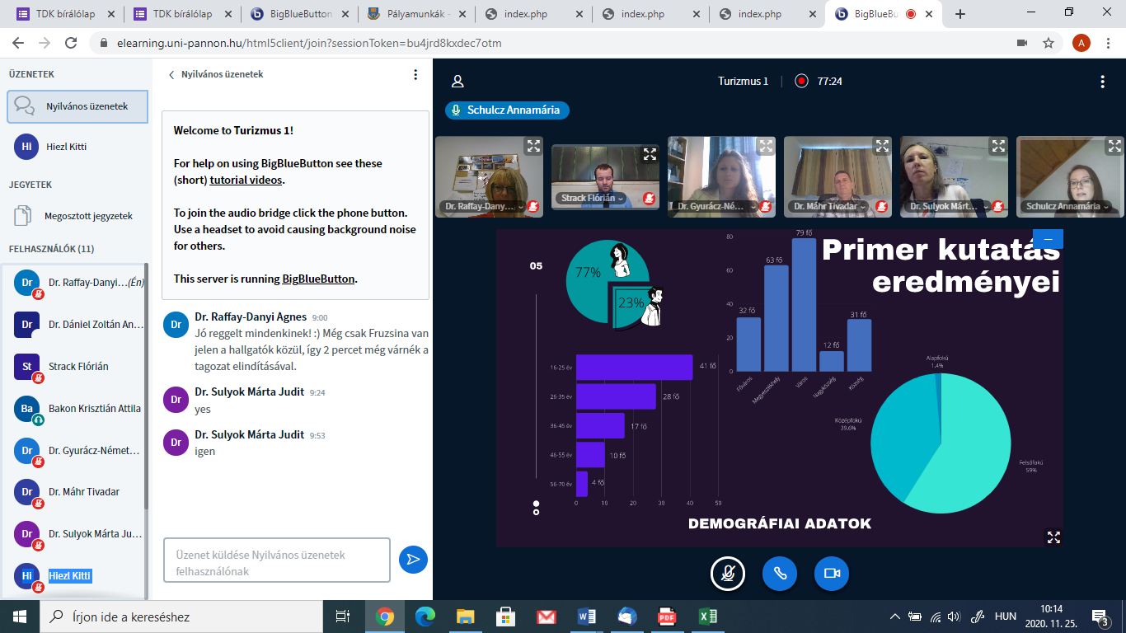1126x633 pixels.
Task: Make the presentation fullscreen
Action: (1053, 537)
